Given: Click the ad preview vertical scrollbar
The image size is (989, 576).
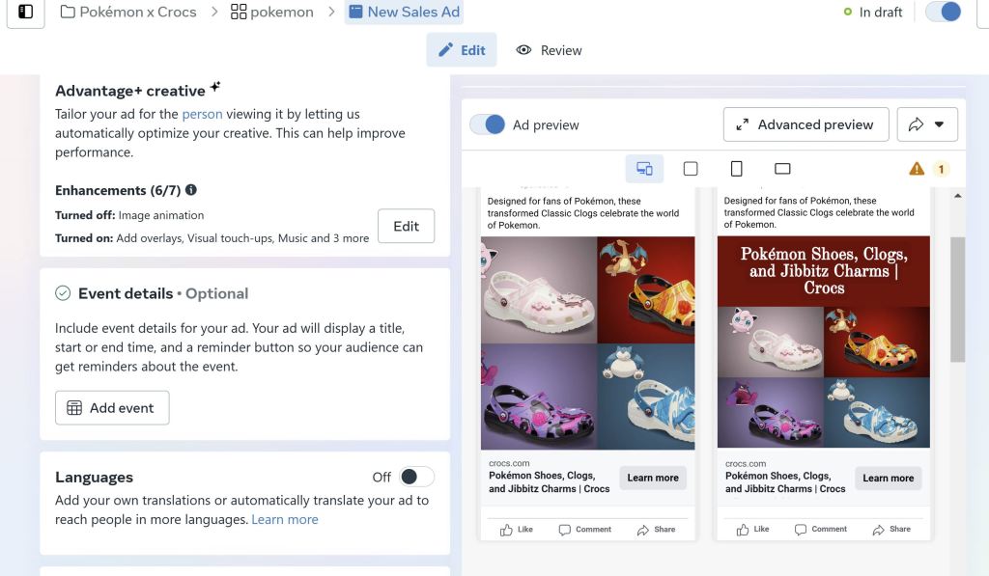Looking at the screenshot, I should tap(957, 299).
